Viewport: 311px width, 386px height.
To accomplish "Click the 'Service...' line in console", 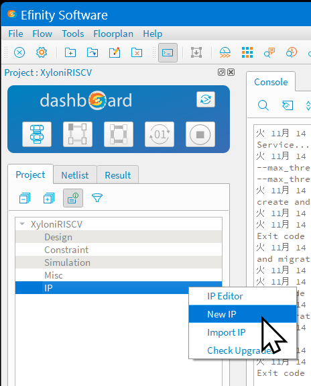I will coord(283,145).
